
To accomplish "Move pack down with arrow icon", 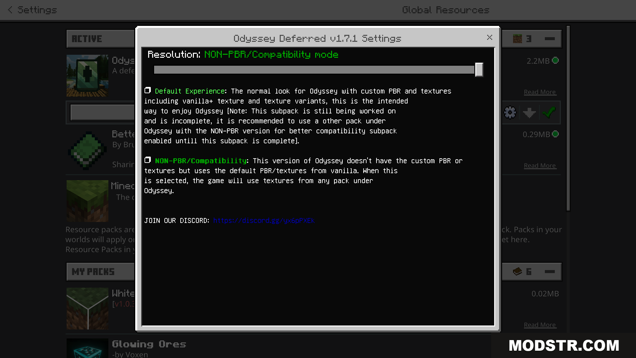I will point(529,112).
